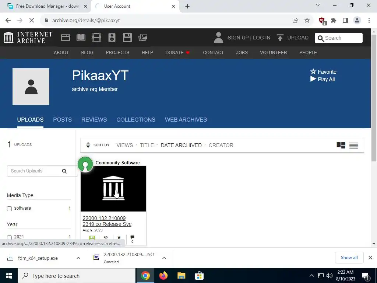Open Chrome side panel icon
Image resolution: width=377 pixels, height=283 pixels.
(345, 21)
